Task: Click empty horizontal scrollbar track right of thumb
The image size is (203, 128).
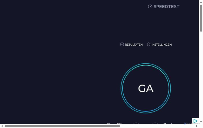Action: tap(157, 126)
